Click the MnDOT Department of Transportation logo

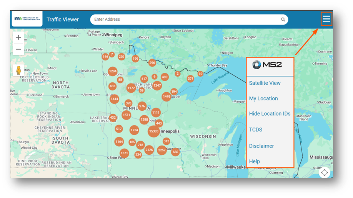tap(27, 19)
